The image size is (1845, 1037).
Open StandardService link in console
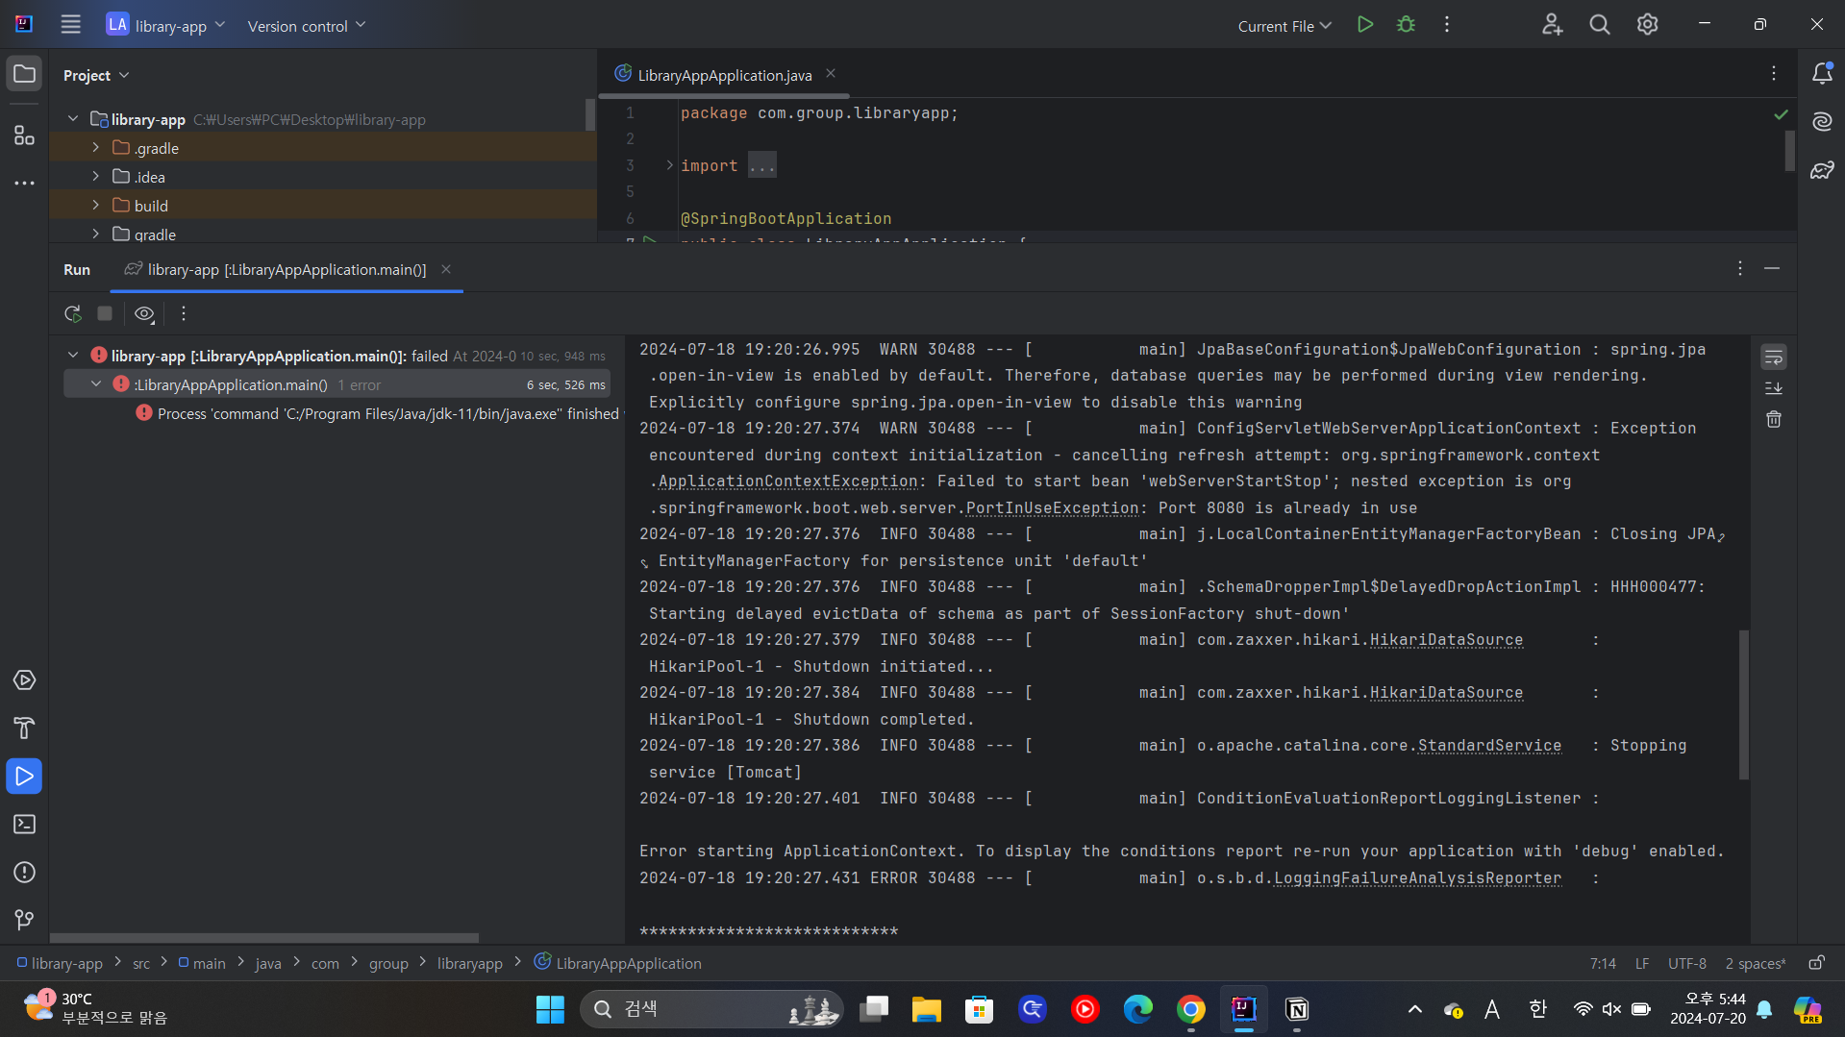coord(1489,745)
